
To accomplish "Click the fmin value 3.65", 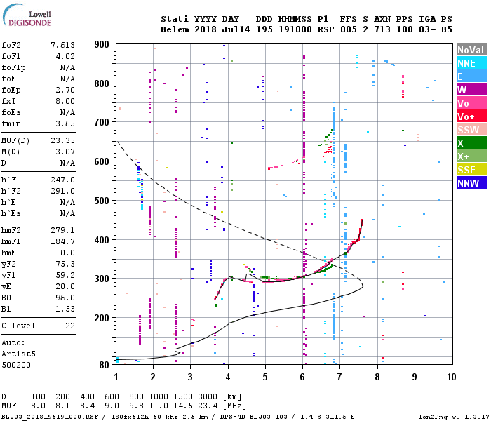I will [65, 123].
